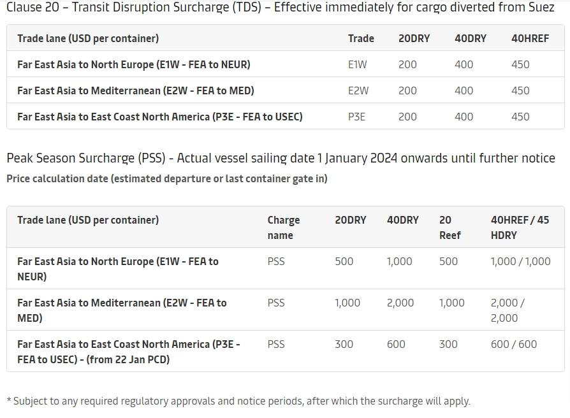Select Far East Asia to North Europe PSS row
Image resolution: width=570 pixels, height=418 pixels.
pos(286,269)
